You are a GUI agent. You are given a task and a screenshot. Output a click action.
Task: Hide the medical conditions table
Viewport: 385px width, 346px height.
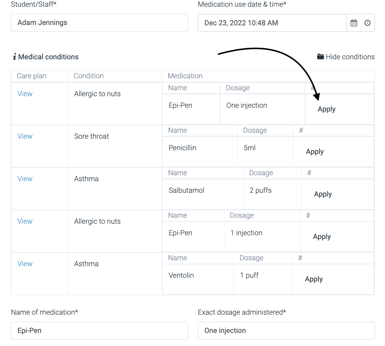[350, 57]
